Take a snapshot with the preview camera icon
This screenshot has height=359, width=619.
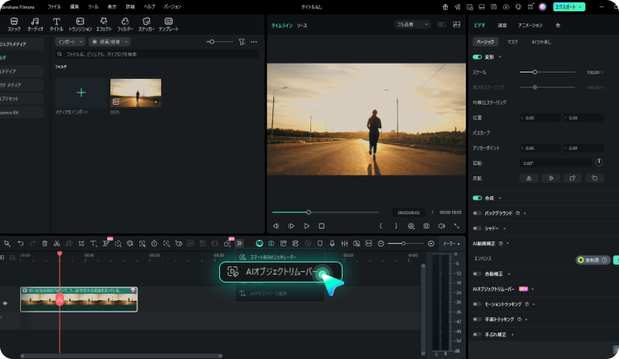pyautogui.click(x=426, y=226)
